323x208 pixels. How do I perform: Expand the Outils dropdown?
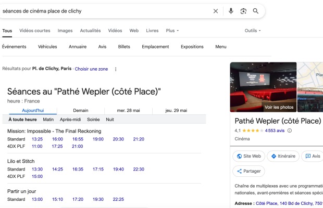tap(253, 31)
